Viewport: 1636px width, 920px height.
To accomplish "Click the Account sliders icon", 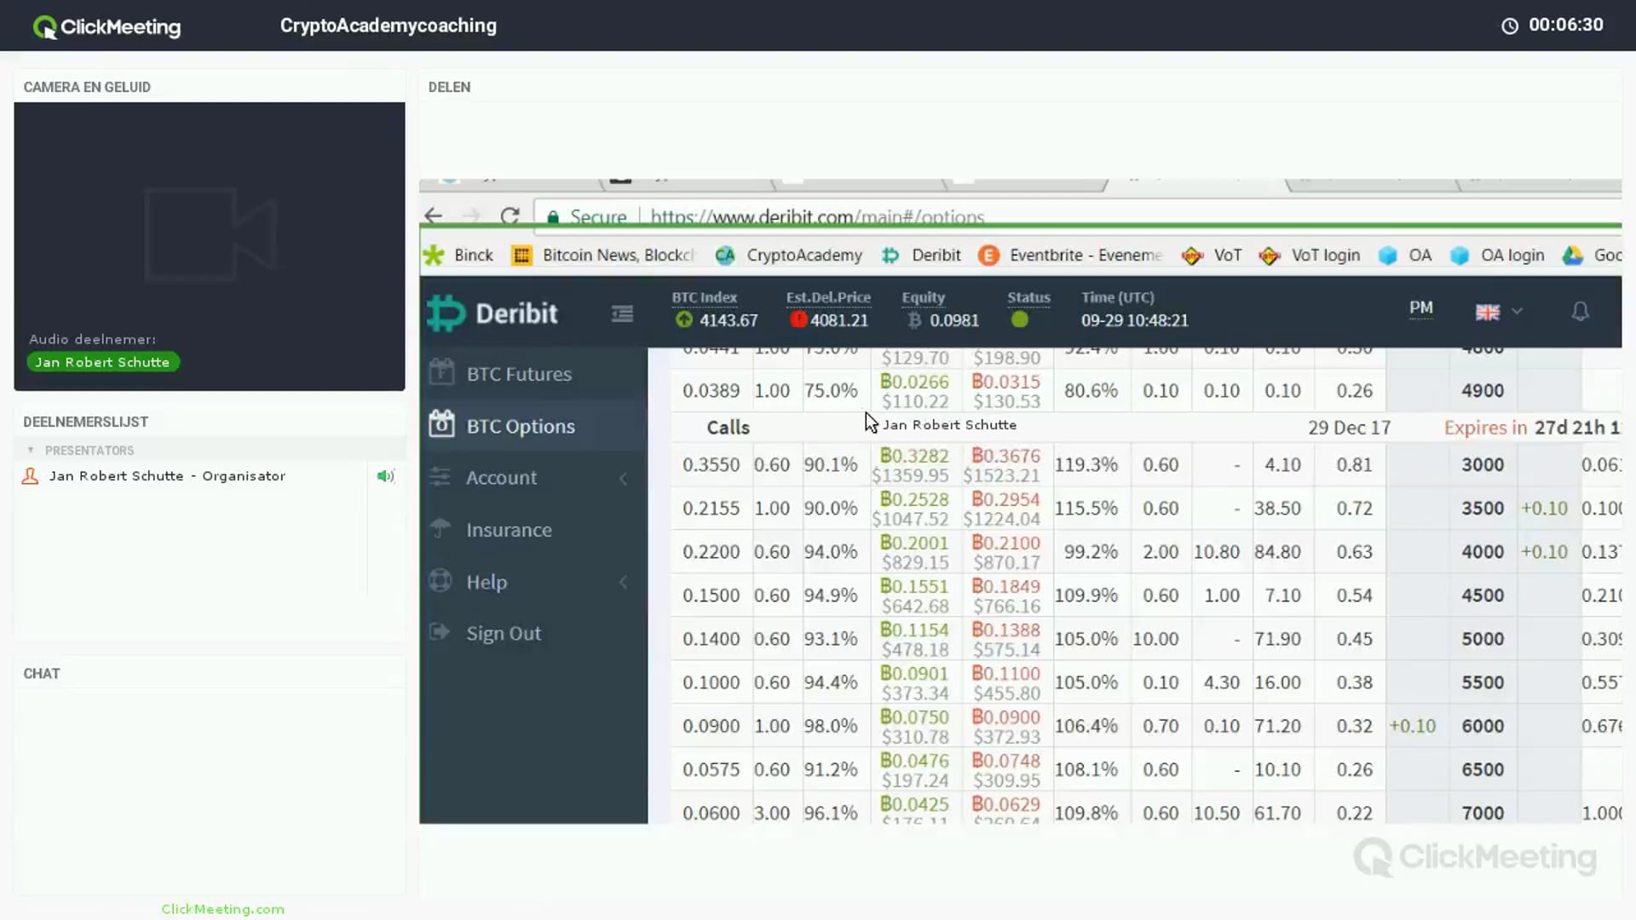I will coord(440,476).
